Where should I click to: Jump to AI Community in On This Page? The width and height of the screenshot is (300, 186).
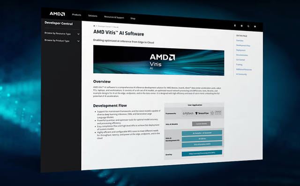[241, 74]
